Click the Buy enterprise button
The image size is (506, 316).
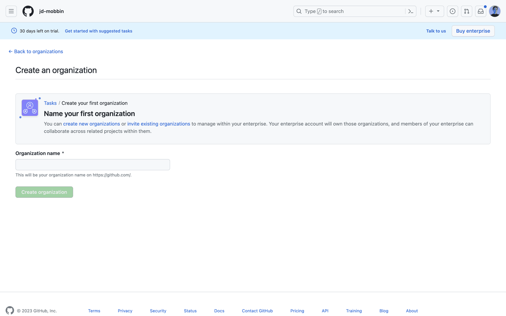coord(473,31)
